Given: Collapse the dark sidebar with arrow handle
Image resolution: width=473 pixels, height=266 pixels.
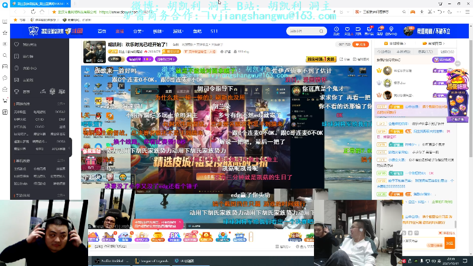Looking at the screenshot, I should click(x=69, y=147).
